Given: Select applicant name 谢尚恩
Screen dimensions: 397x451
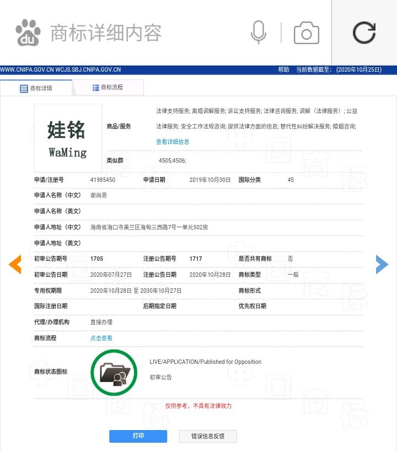Looking at the screenshot, I should point(98,195).
